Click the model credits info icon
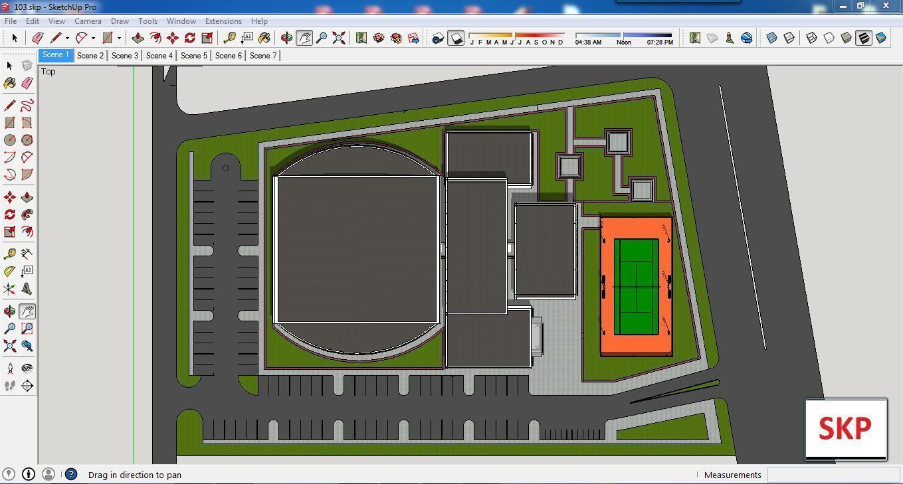This screenshot has width=903, height=484. click(x=29, y=474)
